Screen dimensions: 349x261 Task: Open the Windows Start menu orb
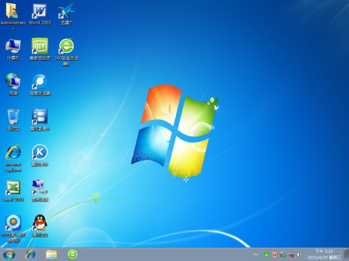[9, 254]
